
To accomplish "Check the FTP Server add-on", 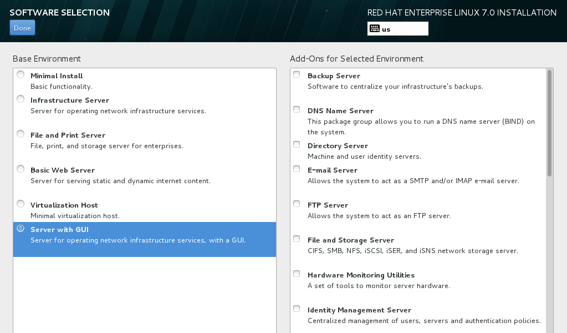I will click(x=297, y=204).
